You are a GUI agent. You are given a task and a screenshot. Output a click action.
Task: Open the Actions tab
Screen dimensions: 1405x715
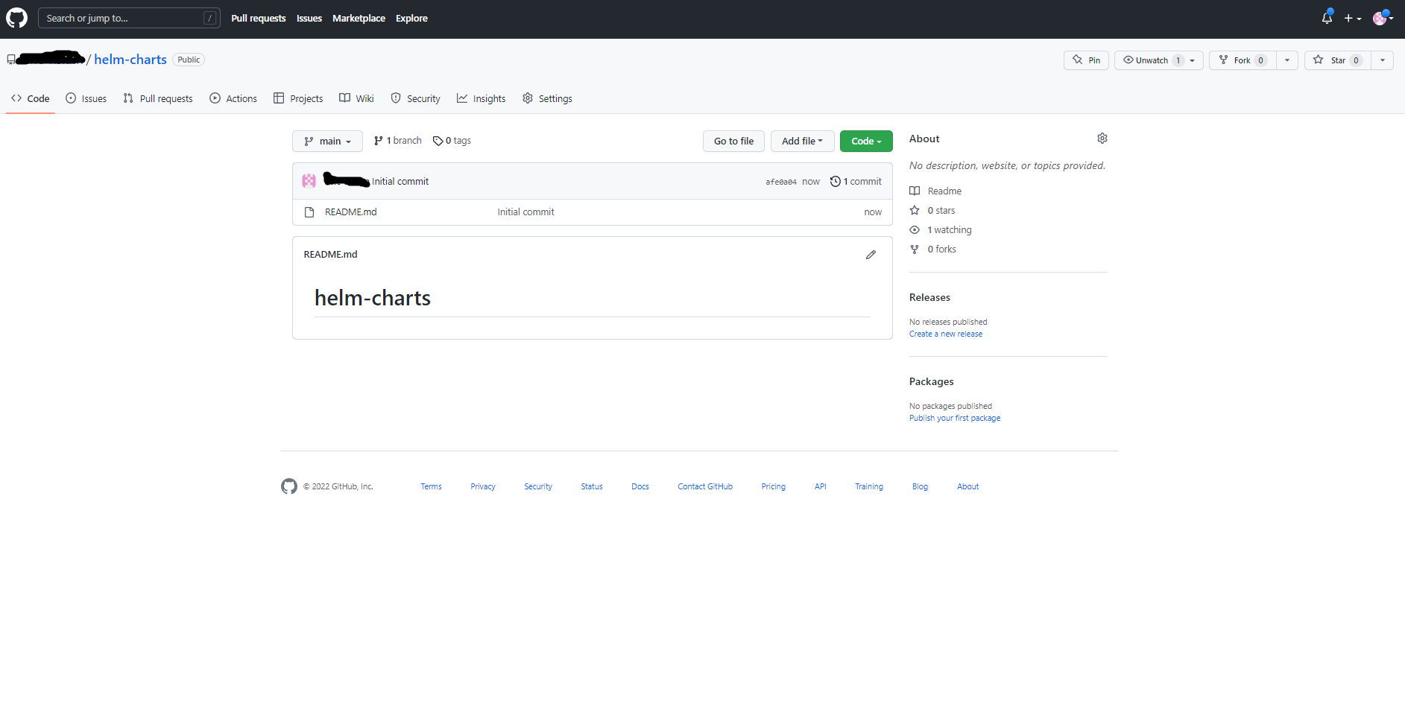pyautogui.click(x=233, y=98)
